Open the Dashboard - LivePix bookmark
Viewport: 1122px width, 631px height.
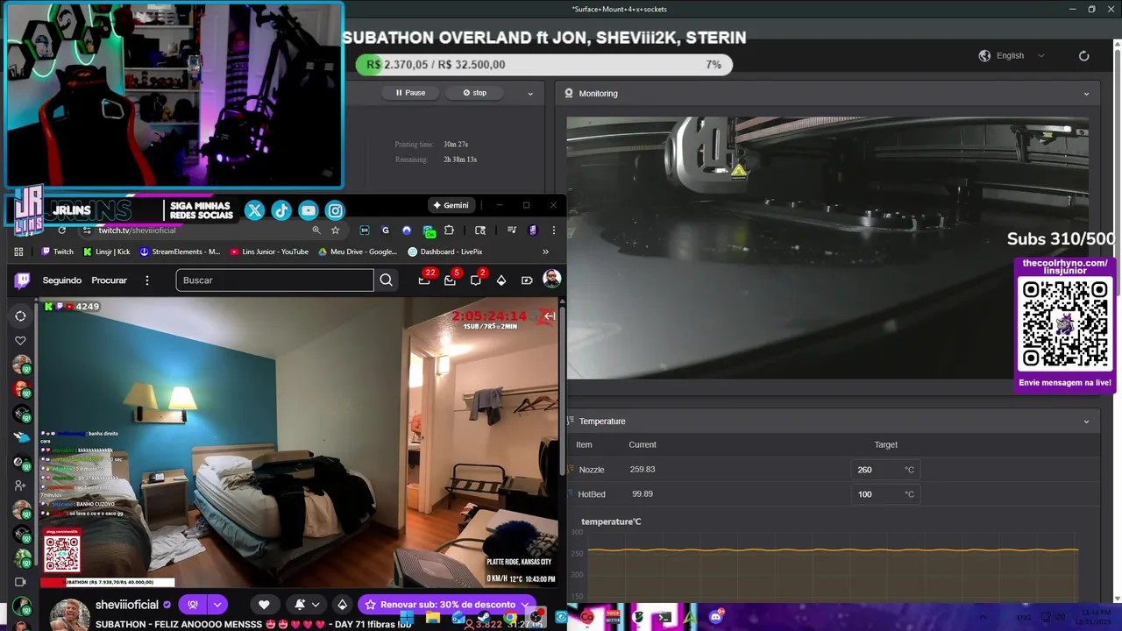tap(445, 252)
